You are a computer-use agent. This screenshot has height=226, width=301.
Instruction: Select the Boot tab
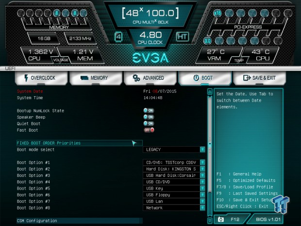(x=205, y=78)
